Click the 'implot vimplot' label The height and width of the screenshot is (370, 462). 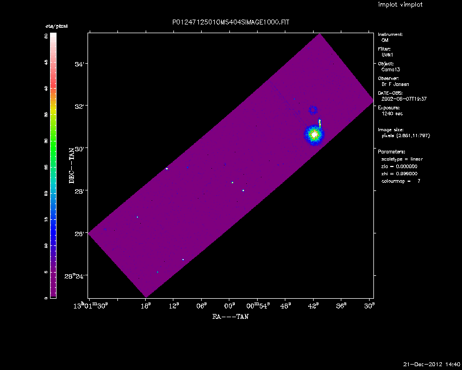click(400, 4)
